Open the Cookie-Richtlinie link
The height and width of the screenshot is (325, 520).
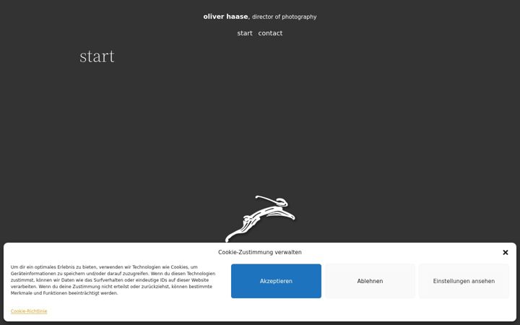pyautogui.click(x=29, y=311)
